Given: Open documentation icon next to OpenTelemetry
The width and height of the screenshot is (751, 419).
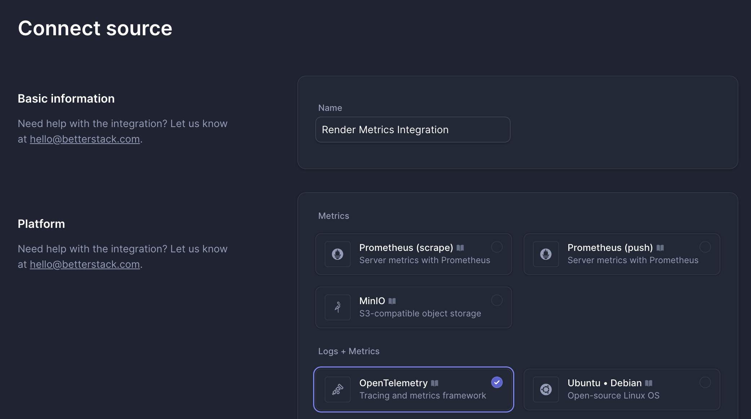Looking at the screenshot, I should [434, 383].
